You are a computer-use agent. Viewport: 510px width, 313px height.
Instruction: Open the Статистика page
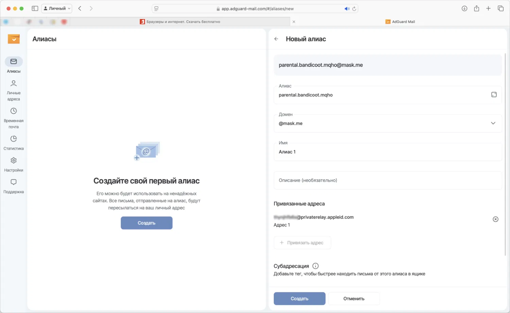(14, 139)
